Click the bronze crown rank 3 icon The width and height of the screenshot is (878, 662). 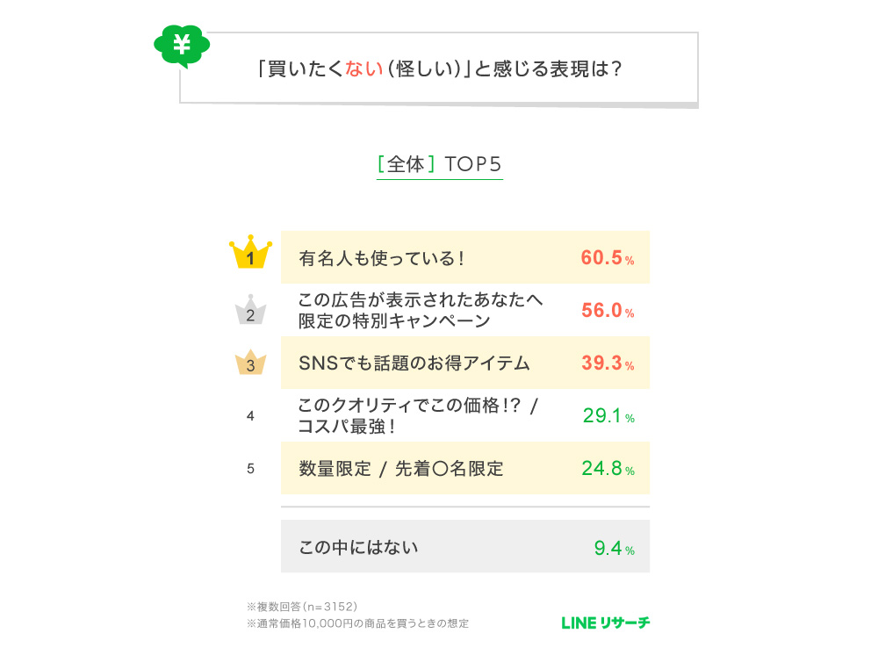tap(250, 363)
